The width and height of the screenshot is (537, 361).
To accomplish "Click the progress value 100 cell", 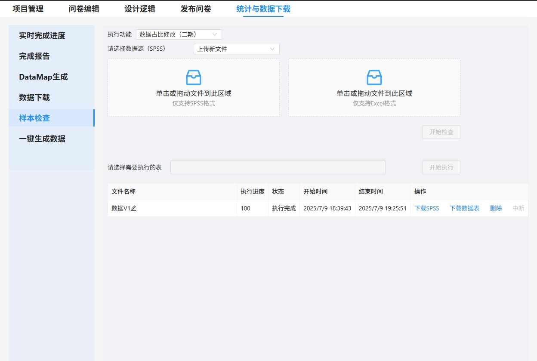I will 253,208.
